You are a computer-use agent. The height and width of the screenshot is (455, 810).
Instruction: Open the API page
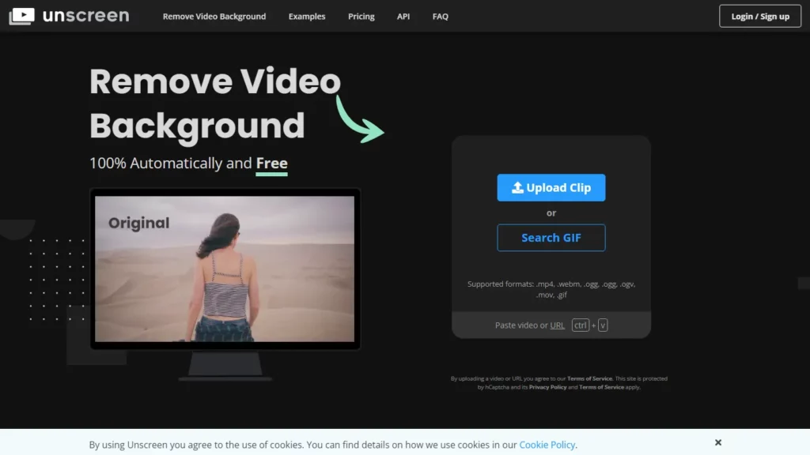click(x=403, y=16)
